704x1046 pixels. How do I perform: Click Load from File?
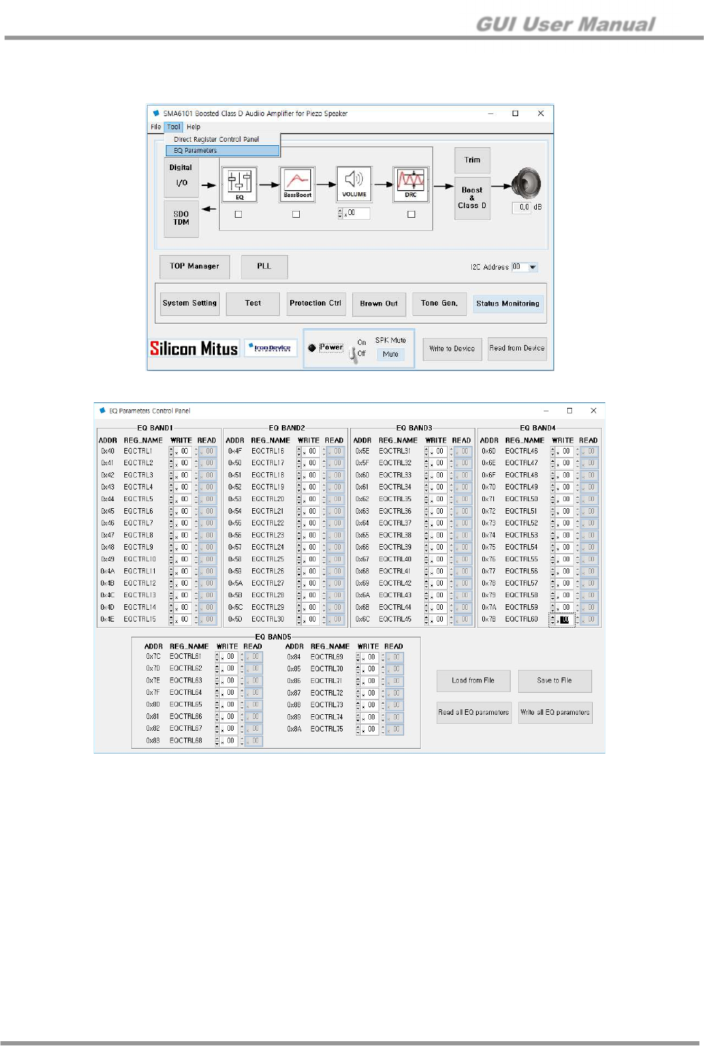coord(473,681)
